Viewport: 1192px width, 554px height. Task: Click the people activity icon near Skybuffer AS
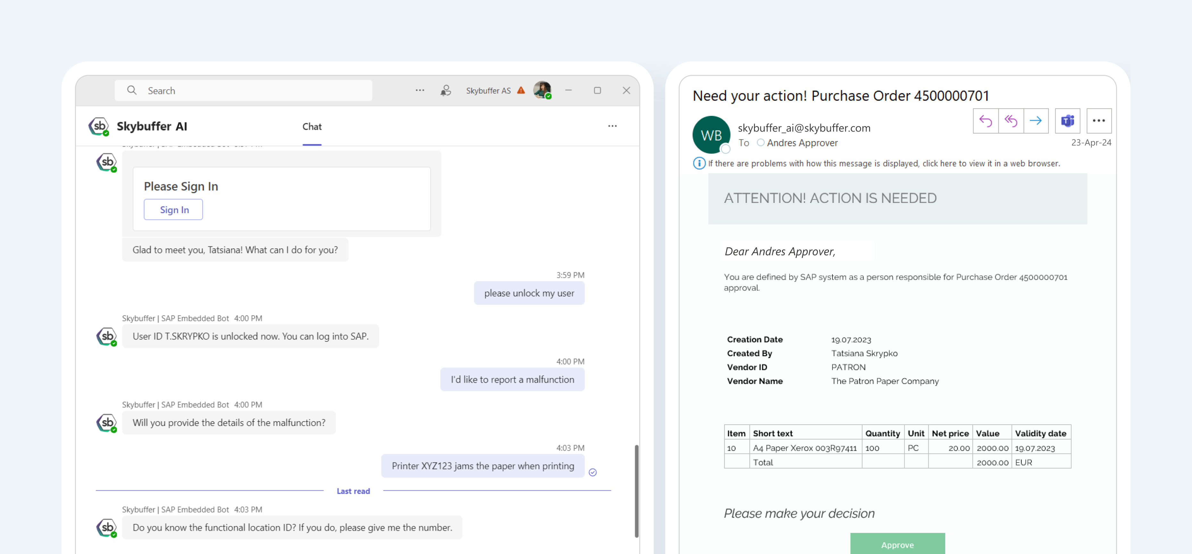point(446,90)
